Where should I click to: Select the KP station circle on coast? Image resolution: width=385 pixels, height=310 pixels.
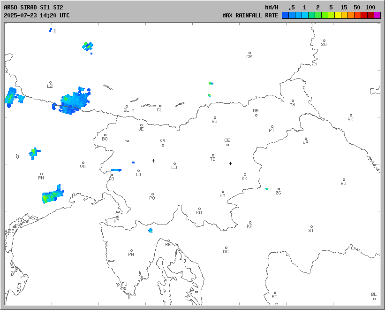tap(117, 217)
